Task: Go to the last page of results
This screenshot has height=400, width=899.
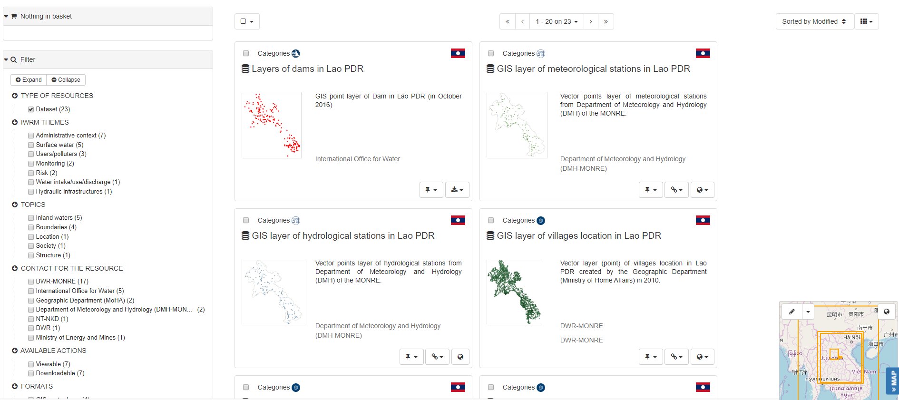Action: 606,21
